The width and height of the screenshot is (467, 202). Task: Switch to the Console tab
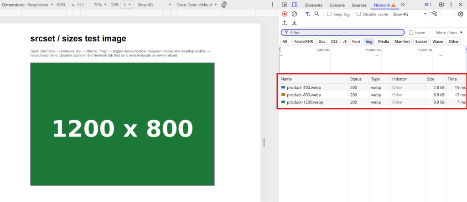(337, 5)
